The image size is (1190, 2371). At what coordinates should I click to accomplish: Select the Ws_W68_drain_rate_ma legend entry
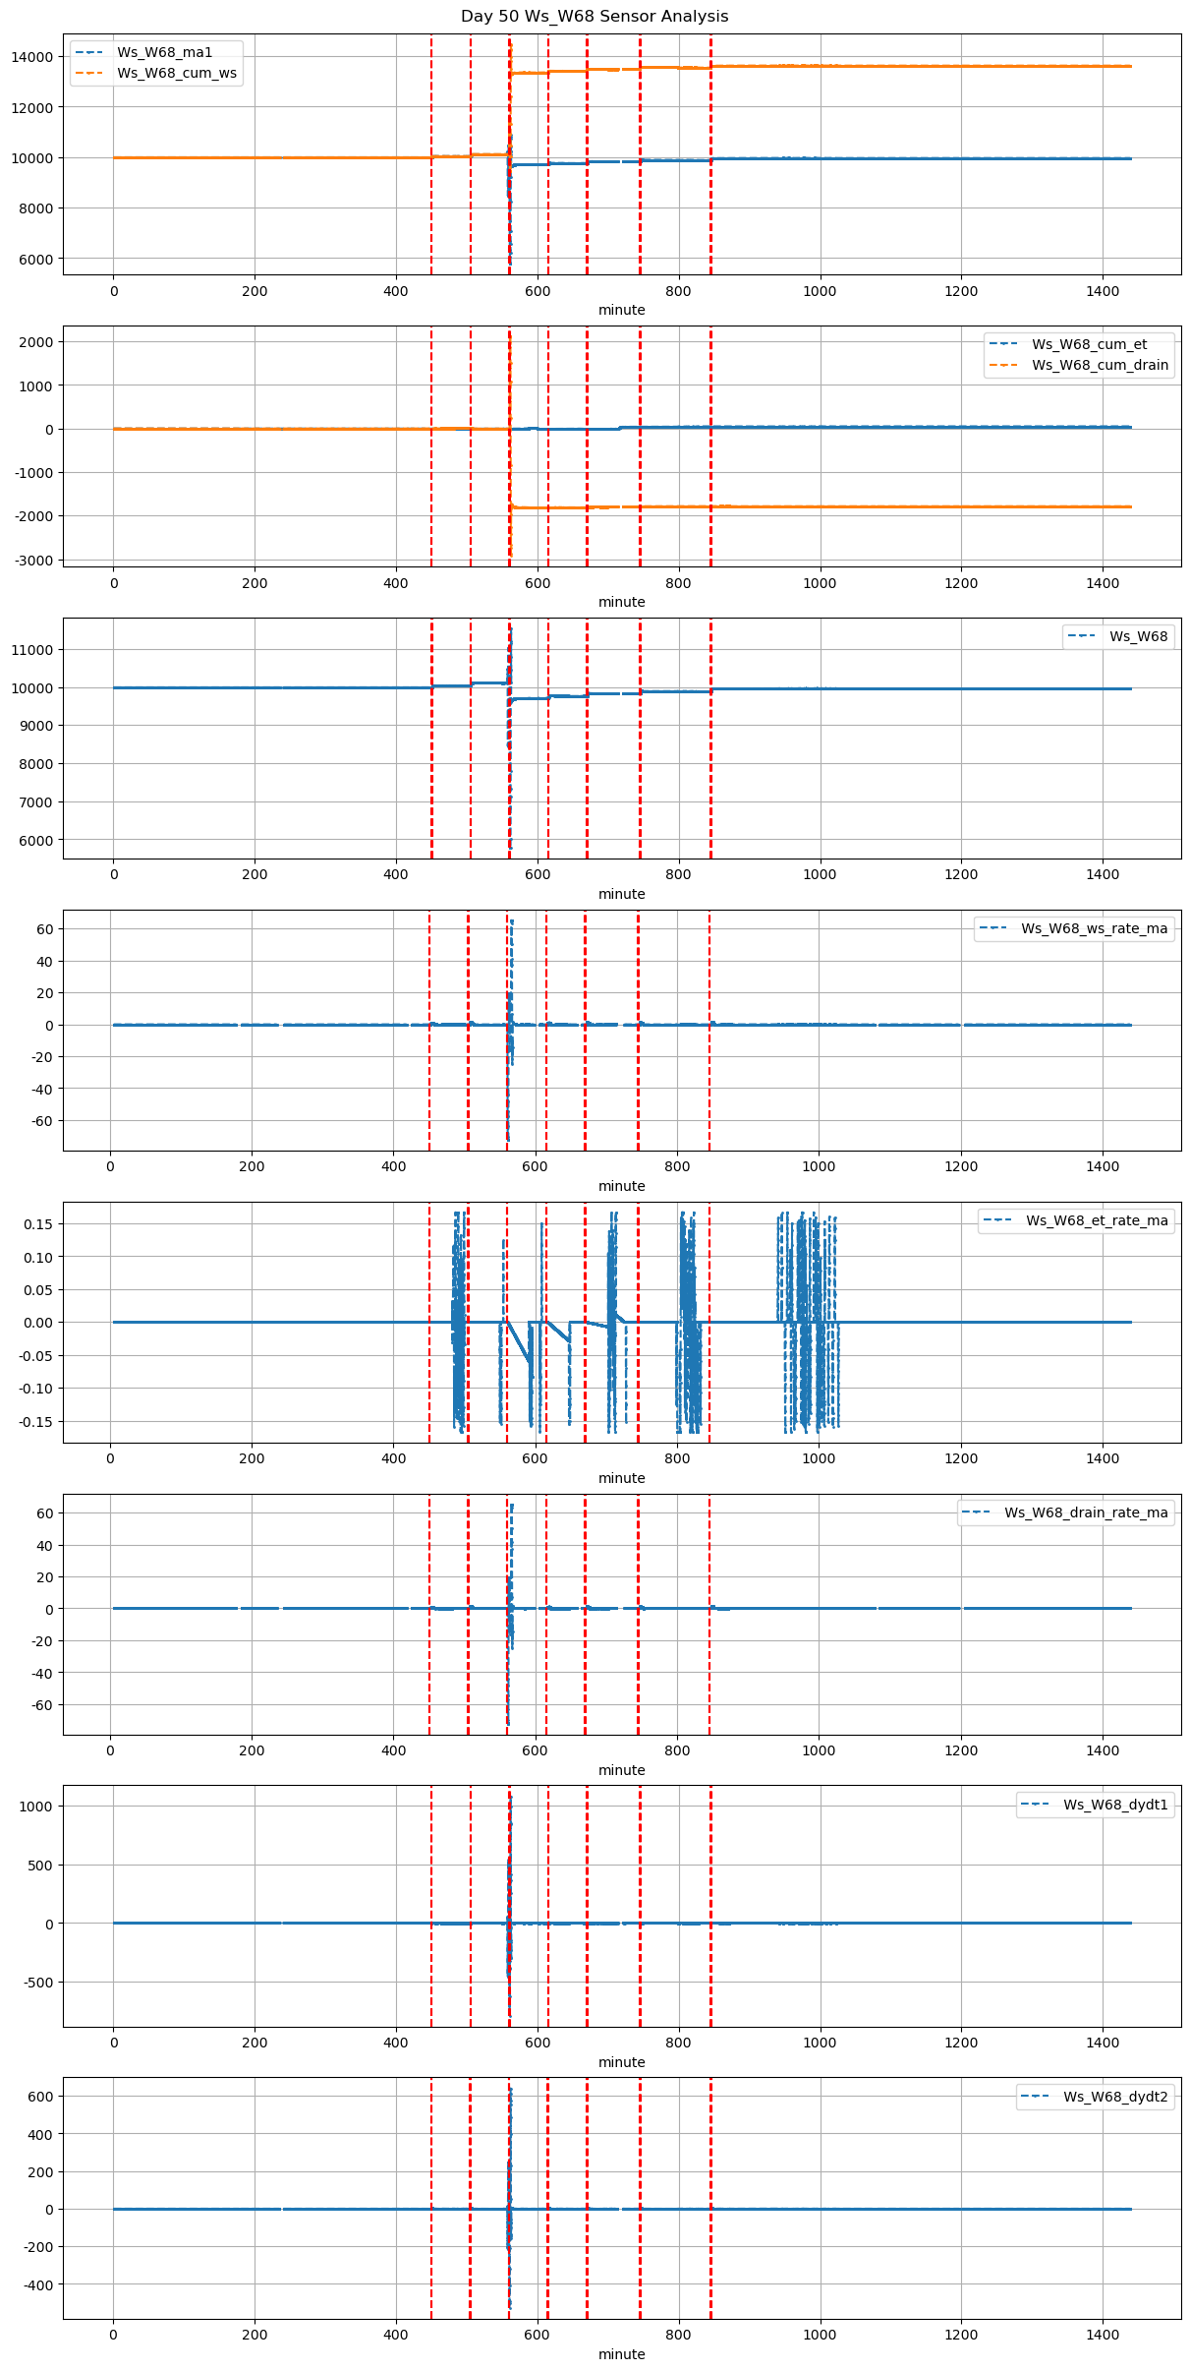(1086, 1512)
